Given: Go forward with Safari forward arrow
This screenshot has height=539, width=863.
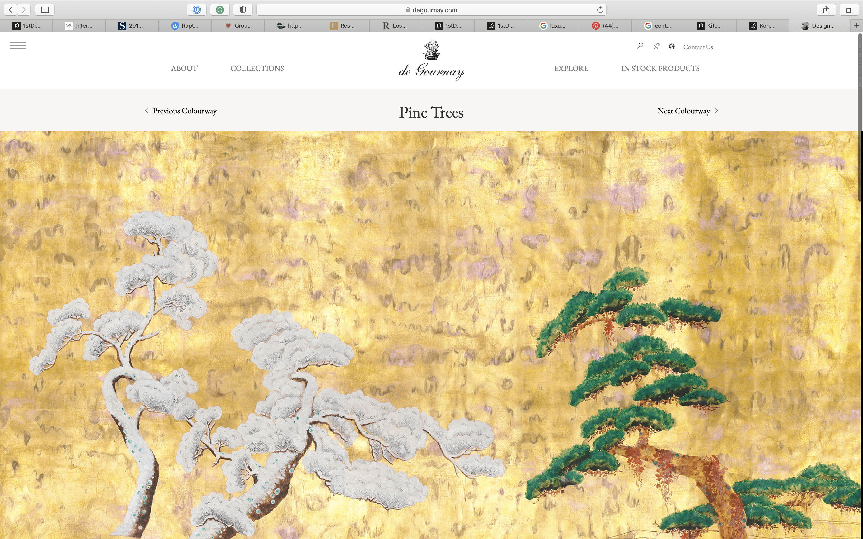Looking at the screenshot, I should [24, 10].
